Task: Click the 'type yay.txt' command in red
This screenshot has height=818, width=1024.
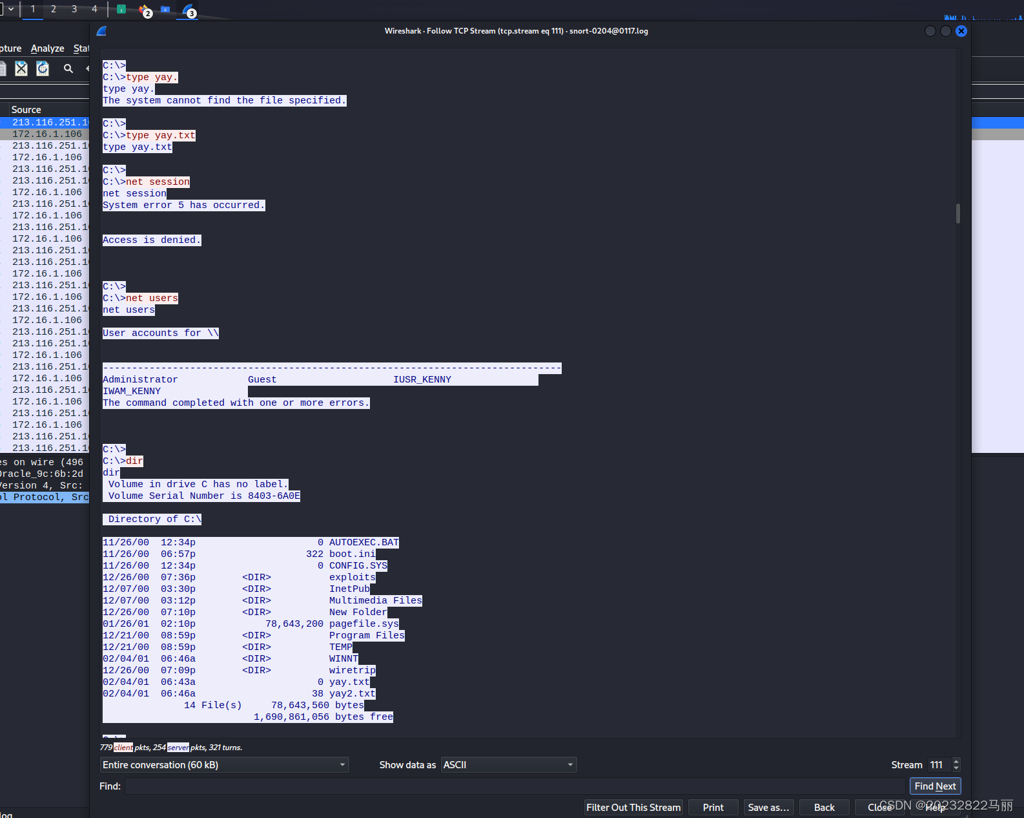Action: tap(161, 136)
